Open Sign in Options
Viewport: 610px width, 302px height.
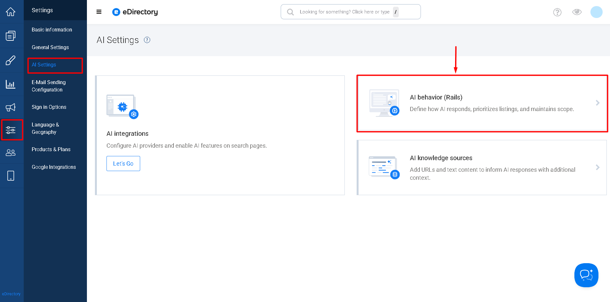49,107
